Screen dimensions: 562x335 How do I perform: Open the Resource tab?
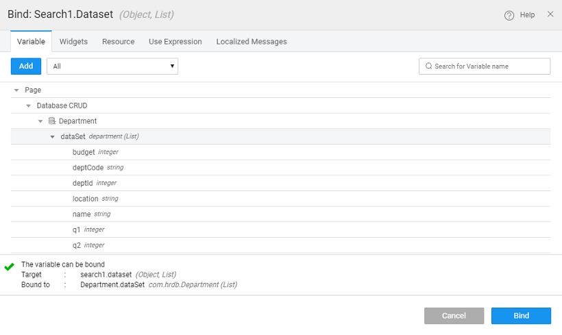coord(118,42)
